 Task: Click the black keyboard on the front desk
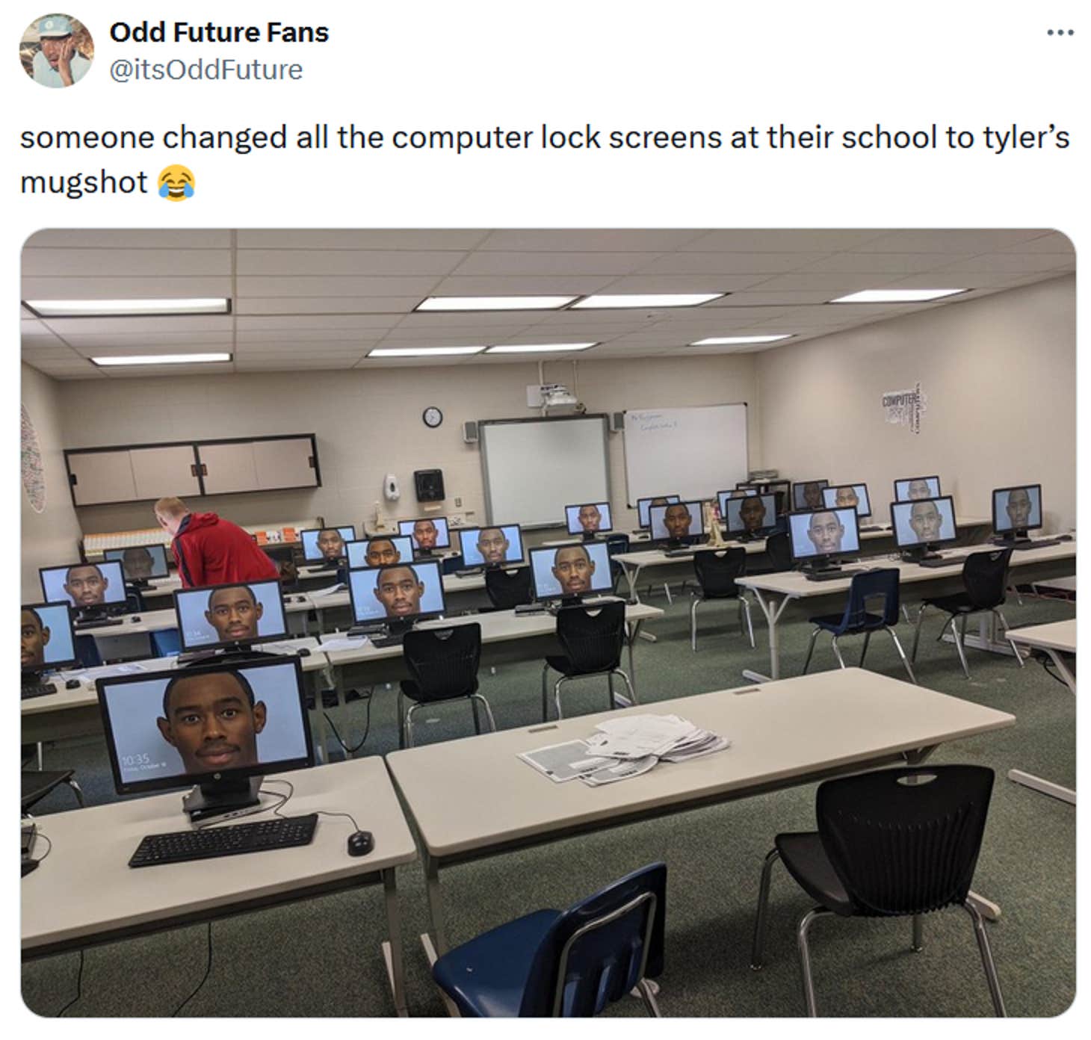pyautogui.click(x=223, y=839)
